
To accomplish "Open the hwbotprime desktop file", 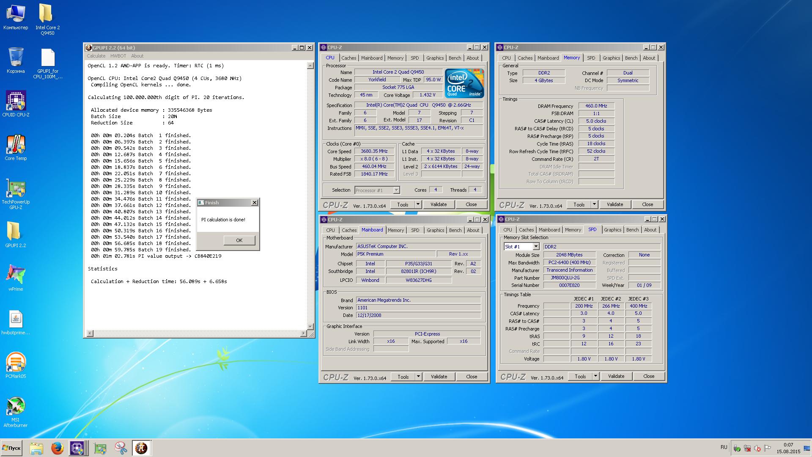I will (16, 322).
